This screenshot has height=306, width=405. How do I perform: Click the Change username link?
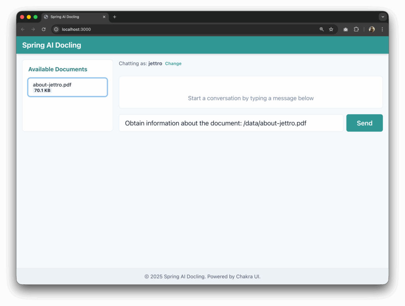pos(173,64)
